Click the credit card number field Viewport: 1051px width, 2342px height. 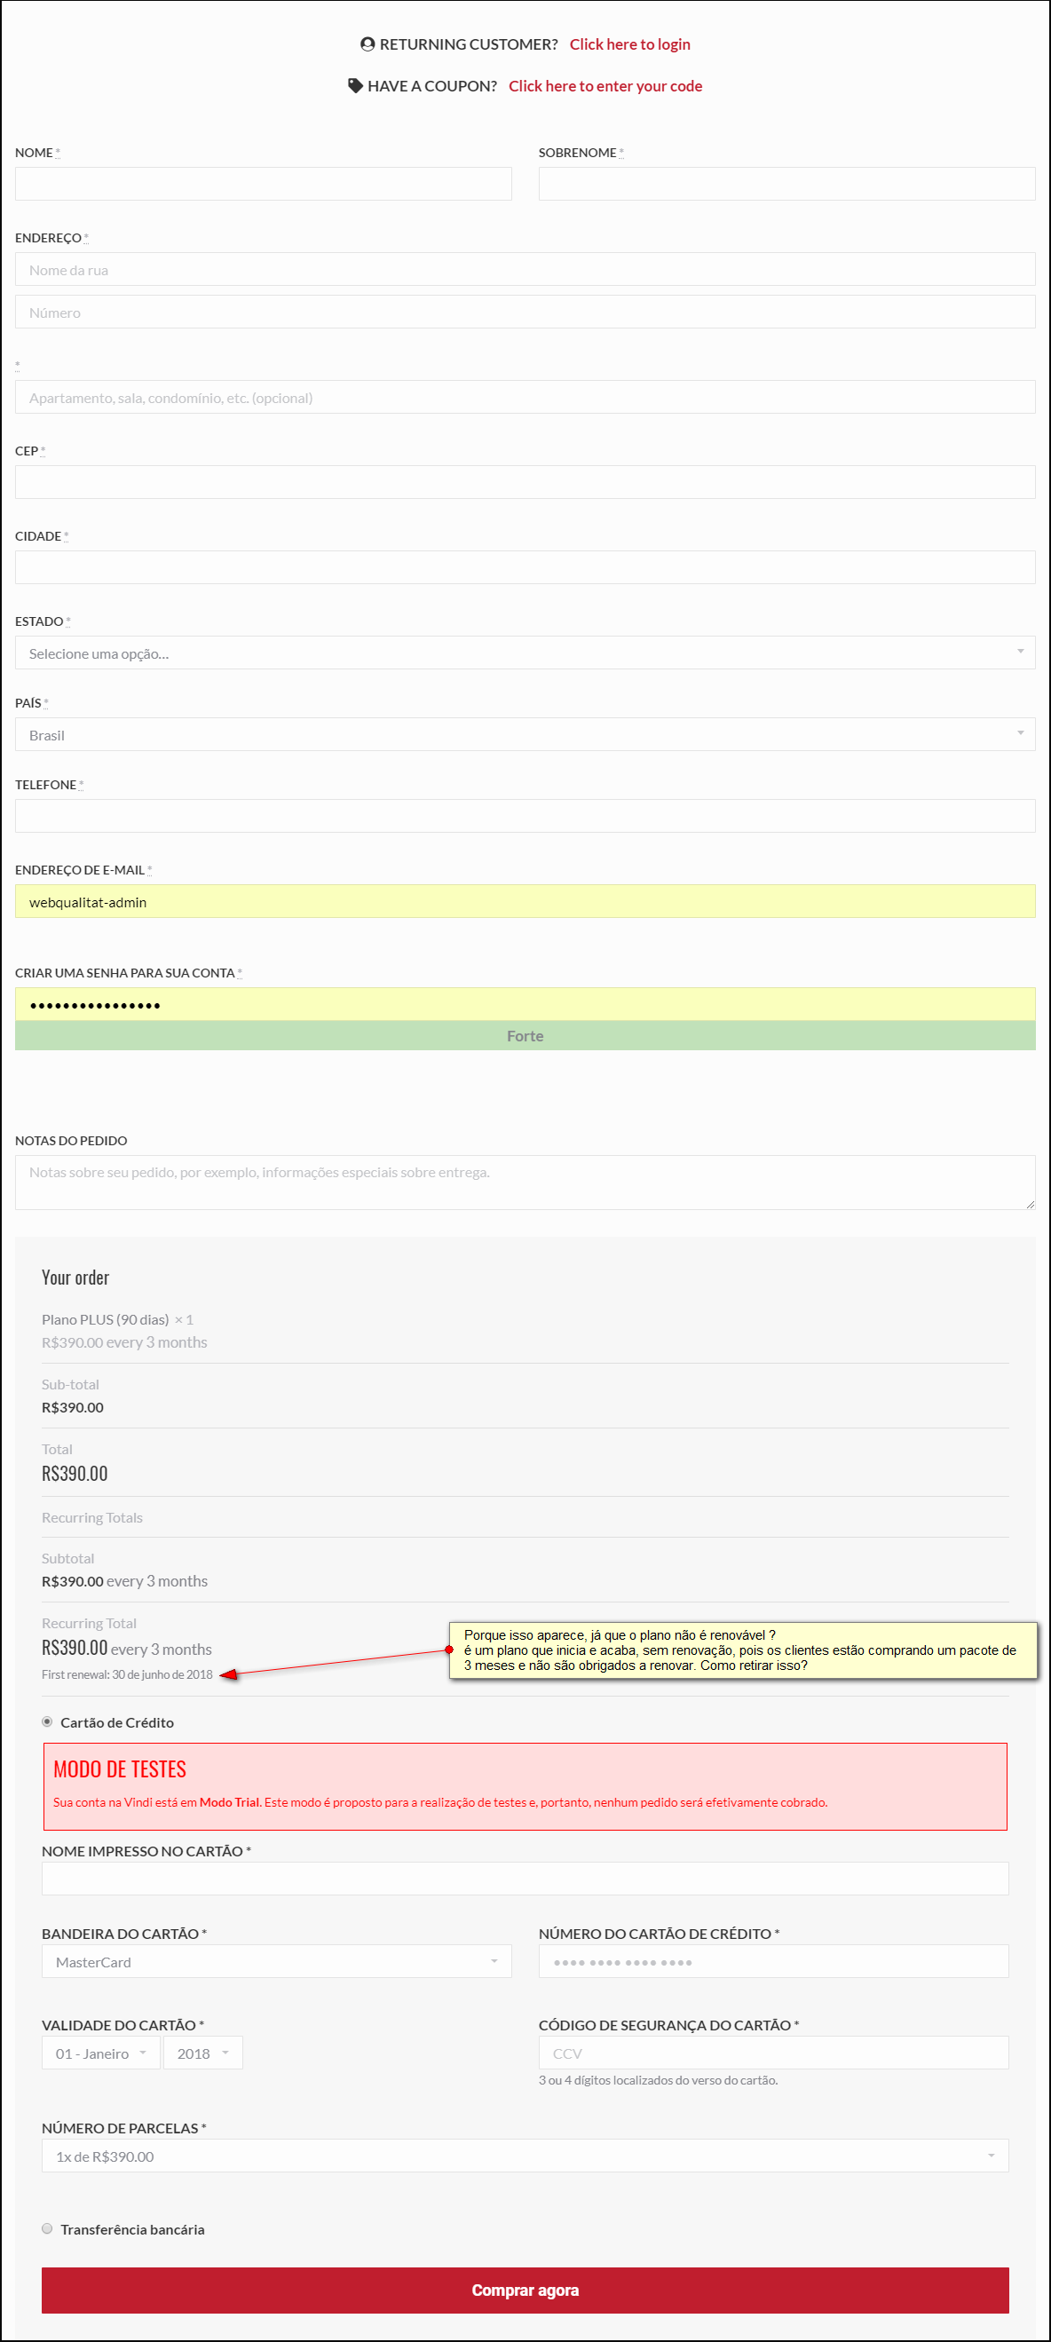[x=773, y=1961]
